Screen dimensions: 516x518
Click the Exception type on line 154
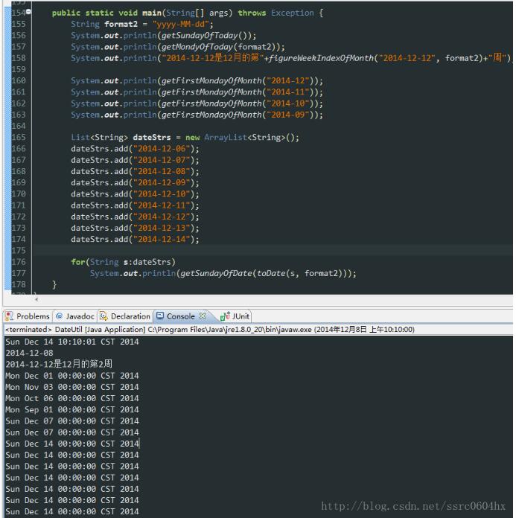(292, 13)
